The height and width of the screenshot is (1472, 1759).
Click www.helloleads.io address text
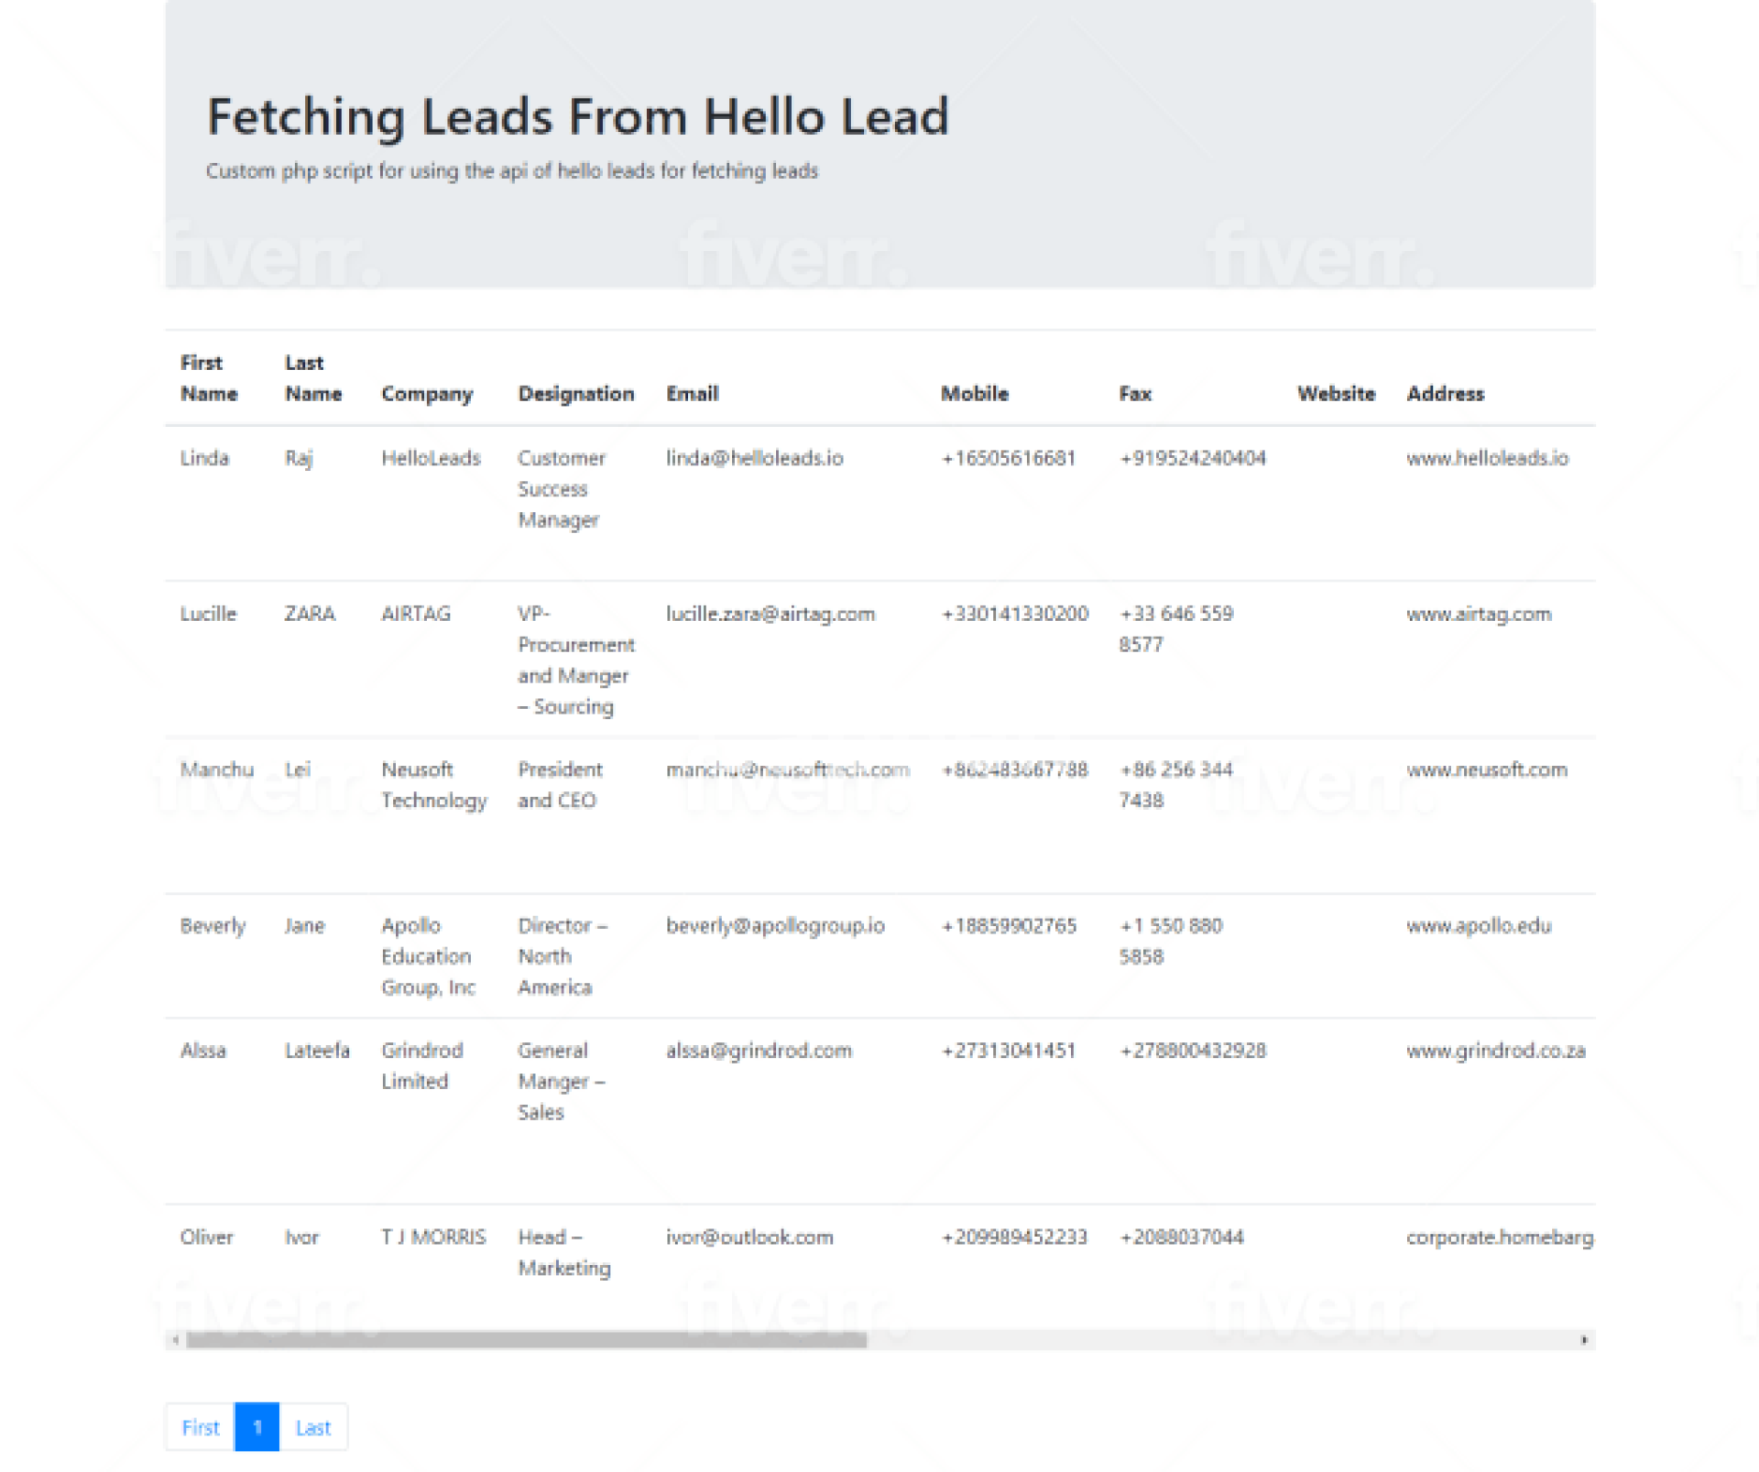click(x=1487, y=458)
